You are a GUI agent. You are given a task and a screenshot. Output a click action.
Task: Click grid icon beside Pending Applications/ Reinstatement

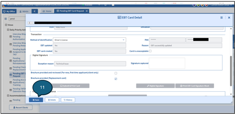11,61
